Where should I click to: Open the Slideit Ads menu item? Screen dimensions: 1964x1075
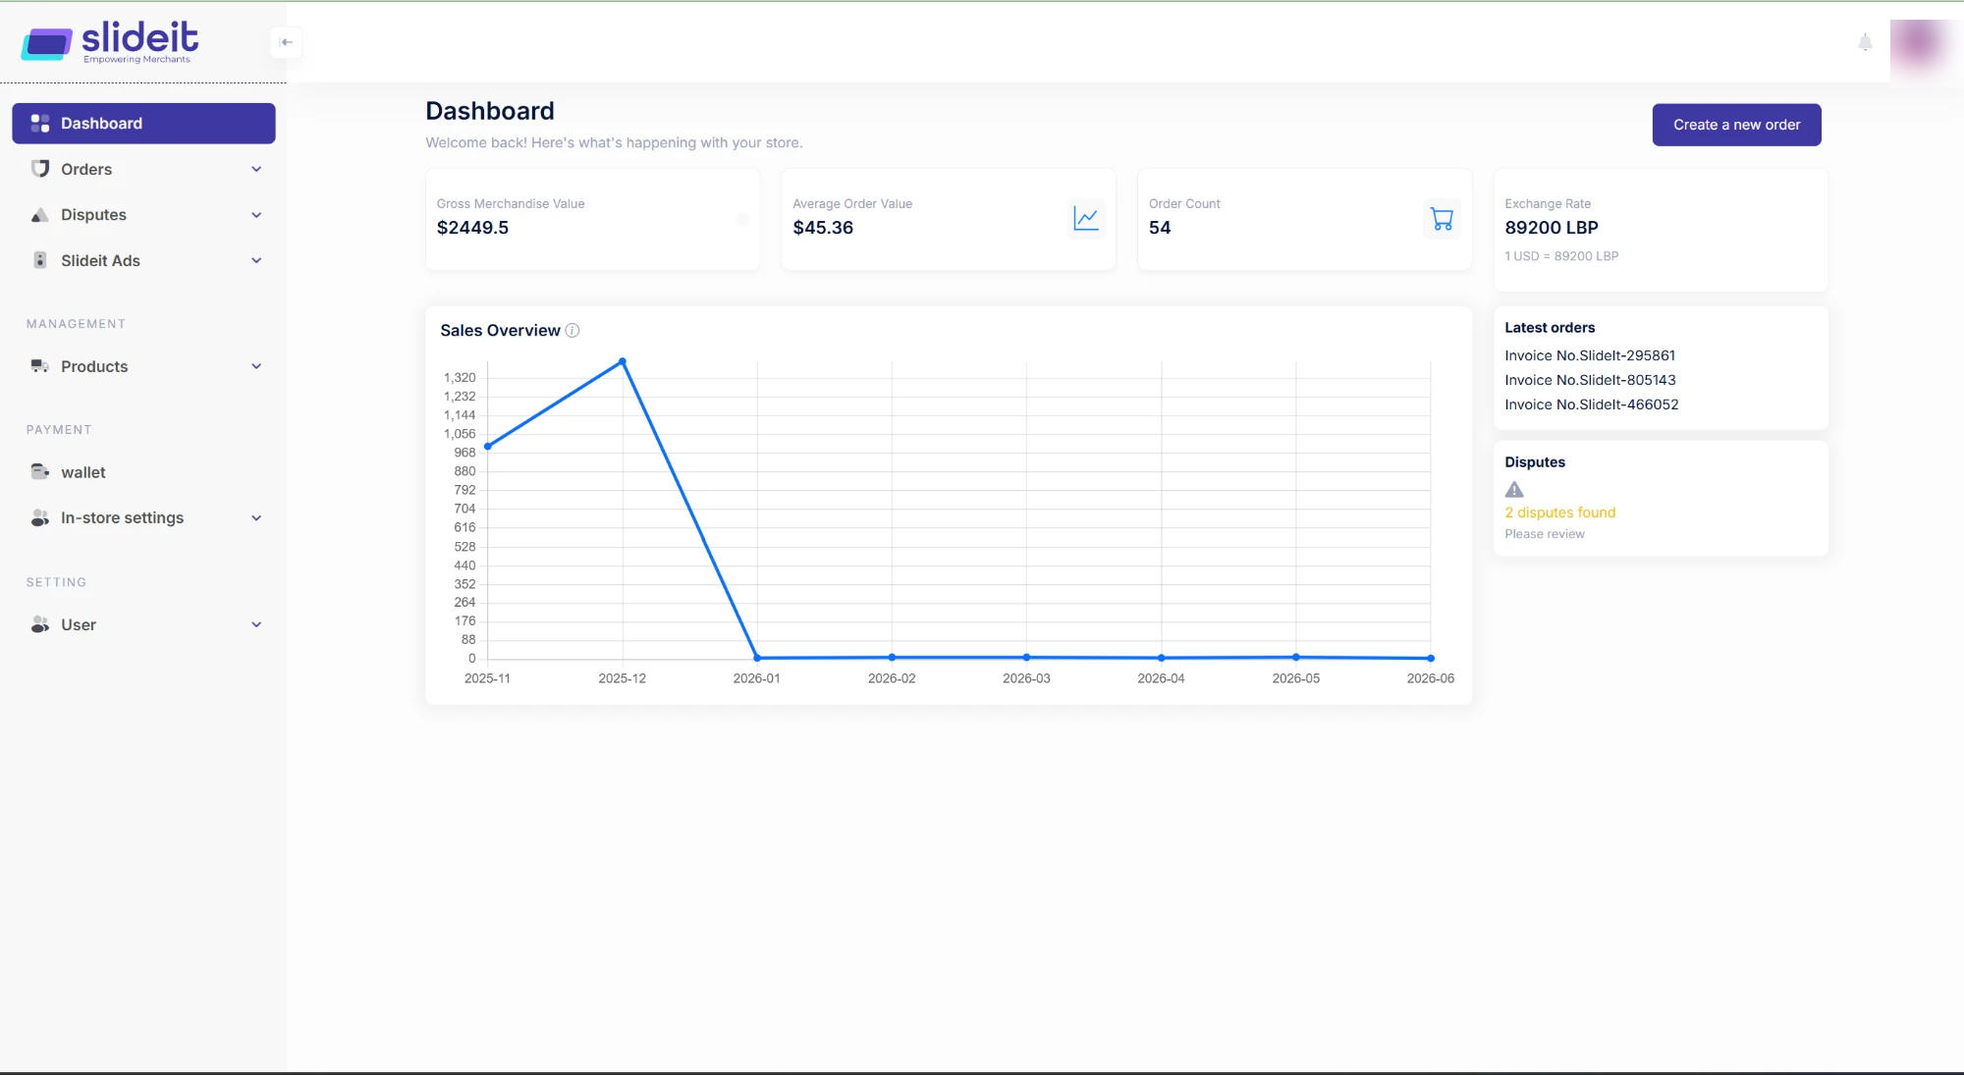point(143,260)
